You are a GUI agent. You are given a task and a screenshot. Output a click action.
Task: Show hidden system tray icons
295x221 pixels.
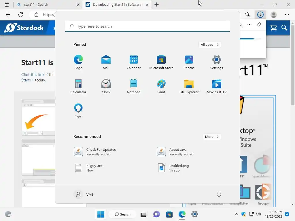point(237,214)
